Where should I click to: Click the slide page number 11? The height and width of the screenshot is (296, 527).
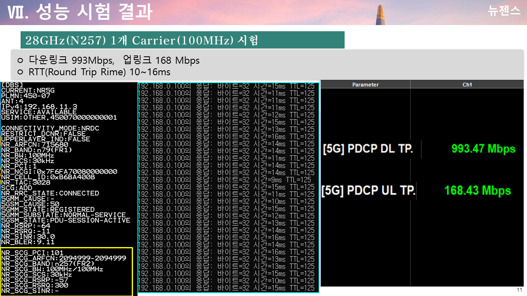coord(519,290)
